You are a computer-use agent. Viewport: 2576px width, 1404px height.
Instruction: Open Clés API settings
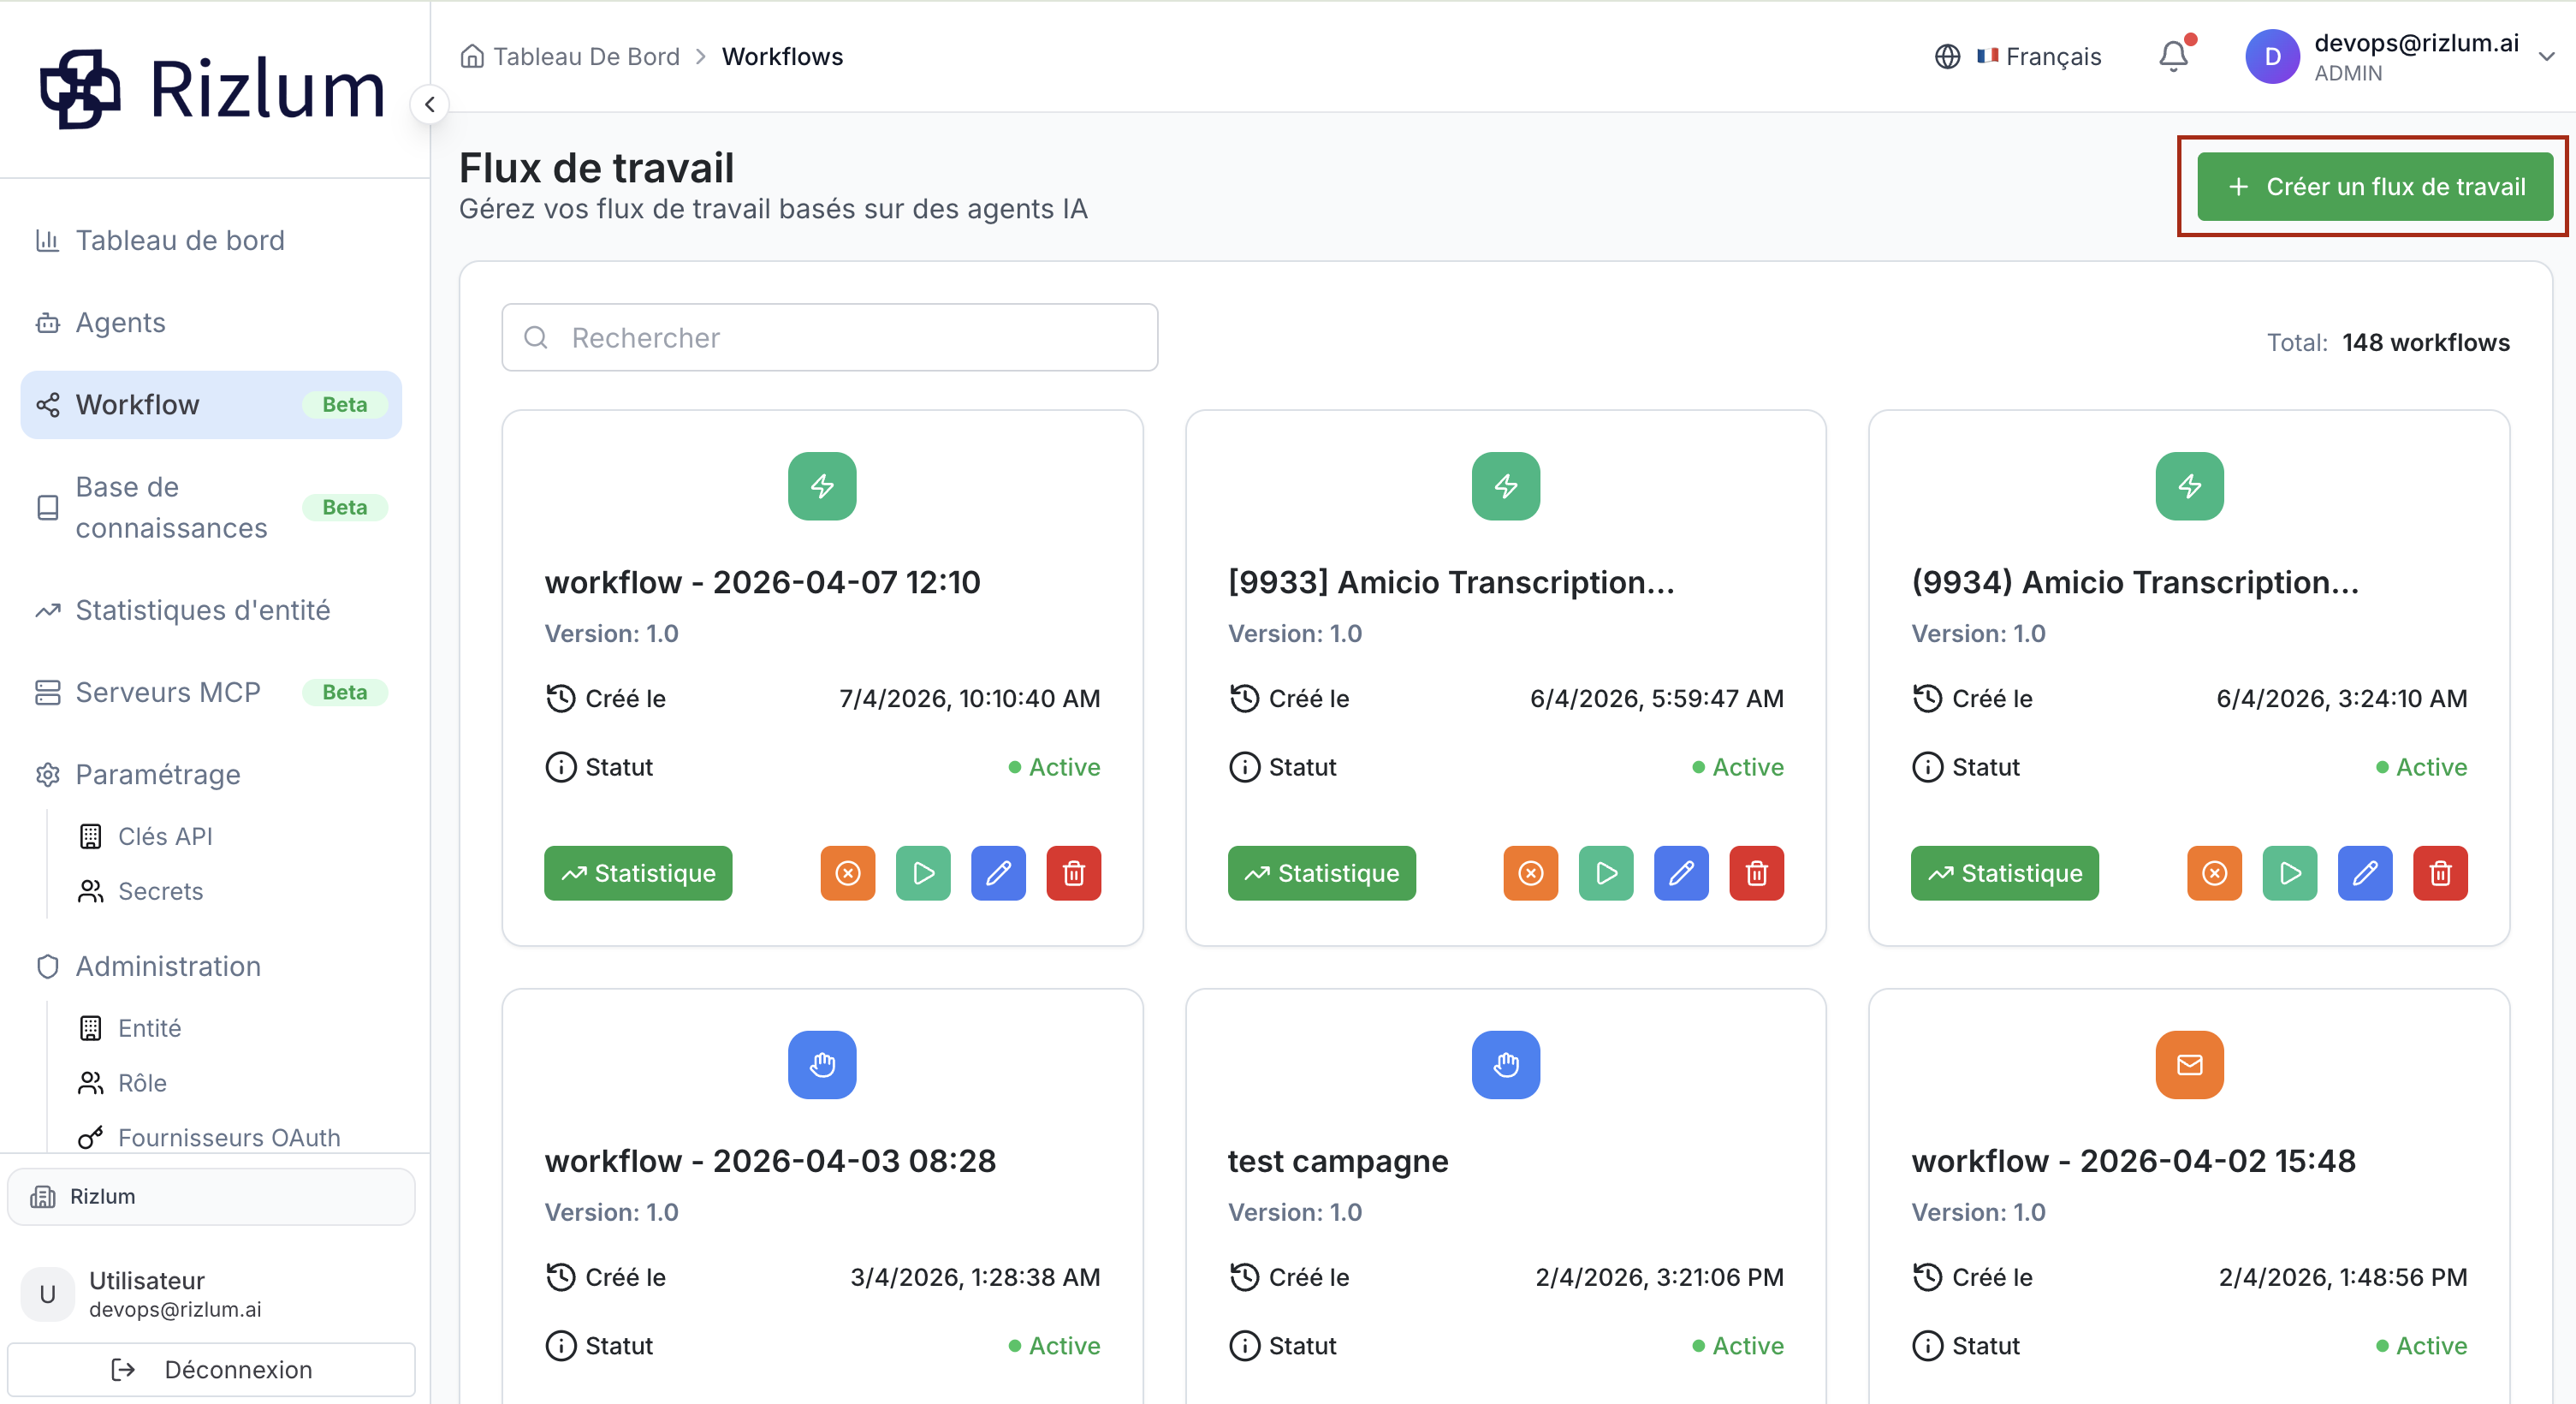point(165,837)
